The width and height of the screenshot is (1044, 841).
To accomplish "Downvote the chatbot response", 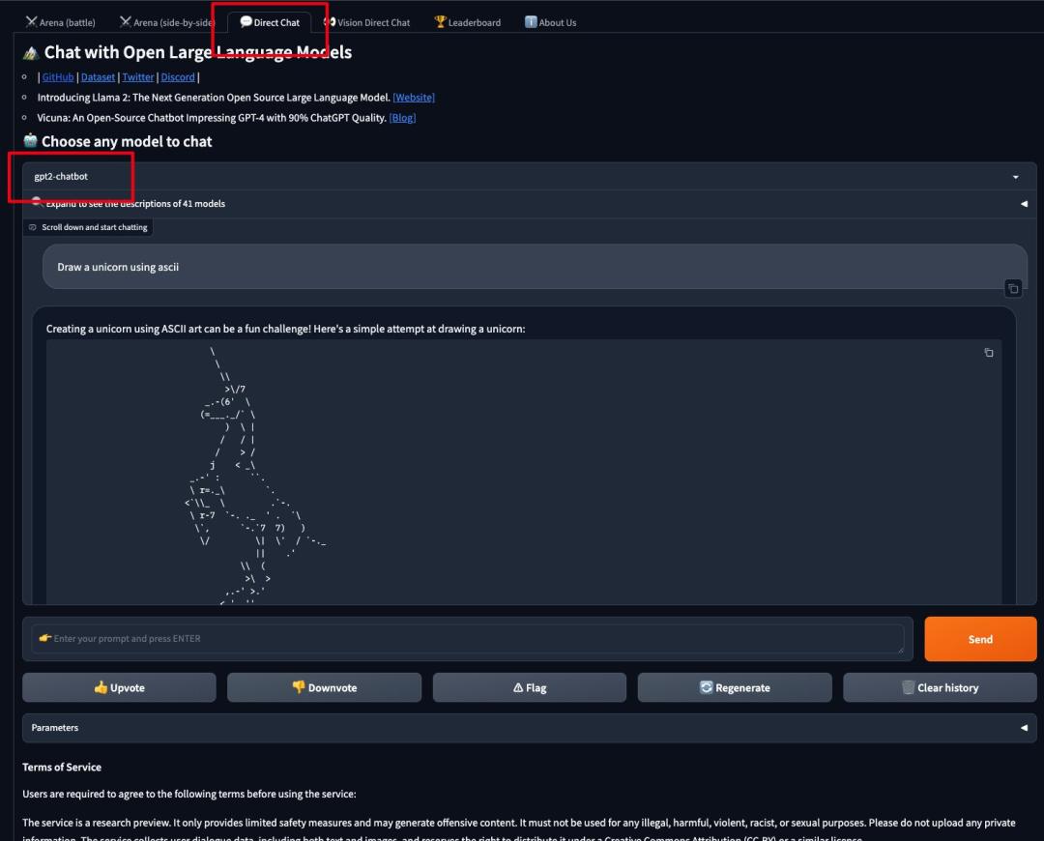I will click(324, 688).
